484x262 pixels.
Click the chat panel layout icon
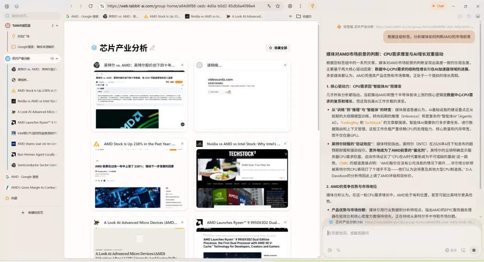(x=478, y=16)
